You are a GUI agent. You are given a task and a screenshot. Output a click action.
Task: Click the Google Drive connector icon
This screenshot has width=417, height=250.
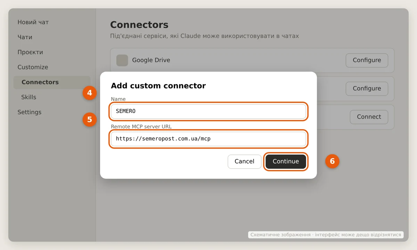tap(122, 60)
